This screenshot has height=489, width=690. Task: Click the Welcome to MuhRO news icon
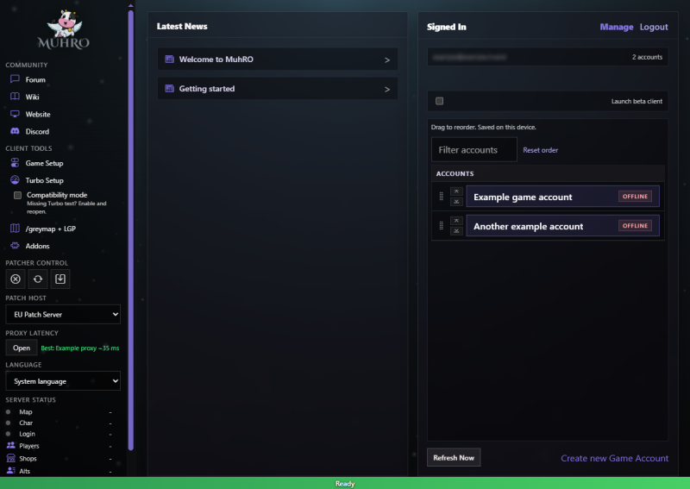coord(169,59)
